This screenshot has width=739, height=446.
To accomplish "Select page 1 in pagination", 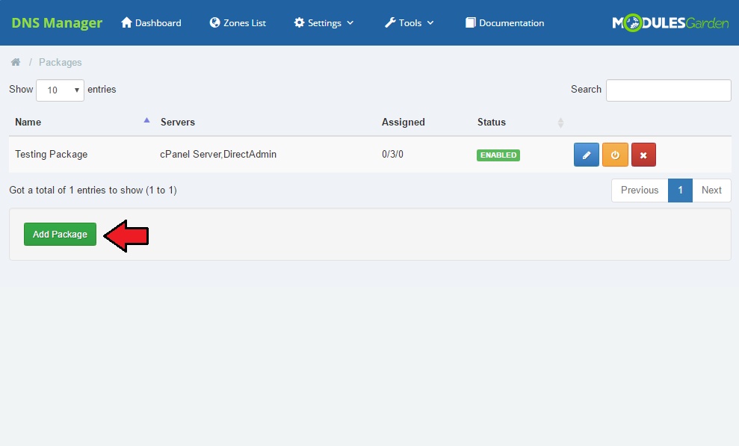I will (680, 191).
